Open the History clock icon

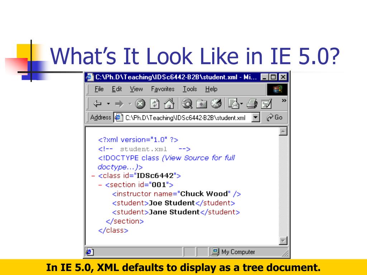tap(216, 103)
